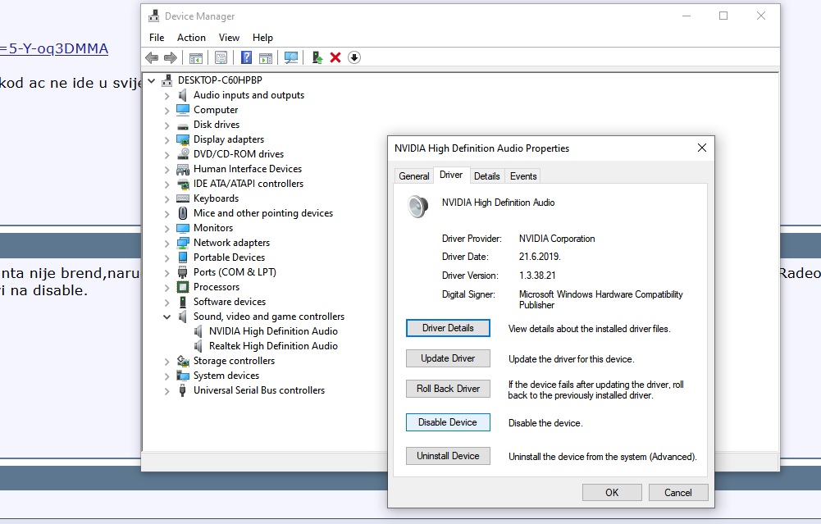
Task: Expand the Monitors category
Action: tap(167, 228)
